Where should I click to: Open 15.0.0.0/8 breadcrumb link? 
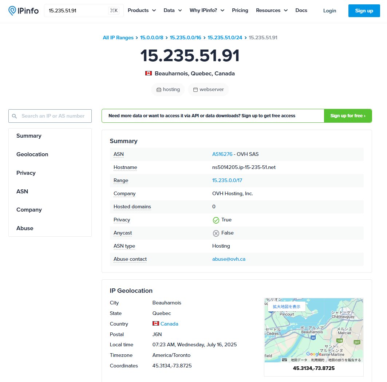tap(151, 38)
